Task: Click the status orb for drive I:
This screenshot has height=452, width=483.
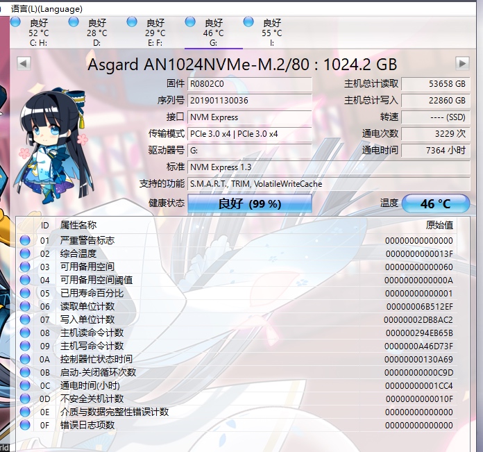Action: 248,22
